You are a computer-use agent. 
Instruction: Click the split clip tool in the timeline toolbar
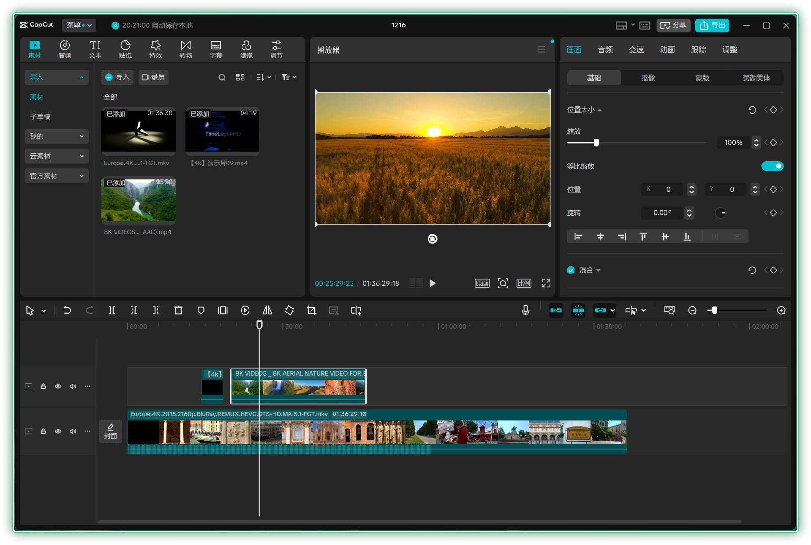(x=112, y=310)
